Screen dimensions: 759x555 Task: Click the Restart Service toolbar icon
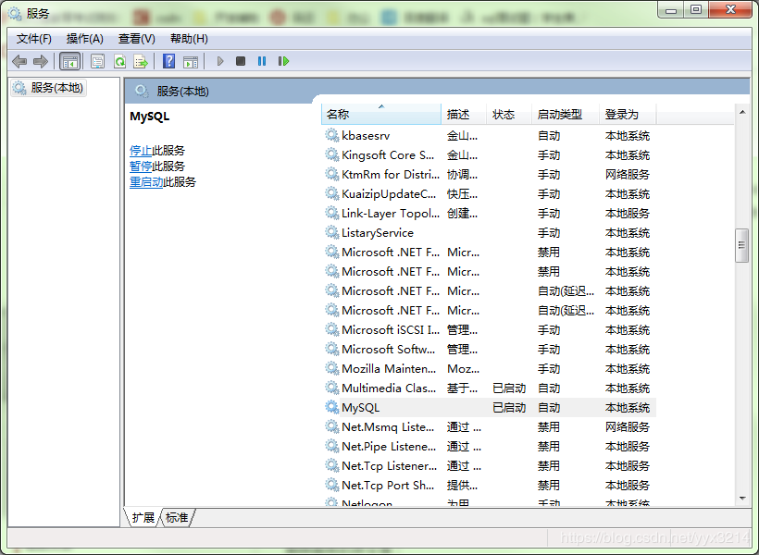coord(283,61)
